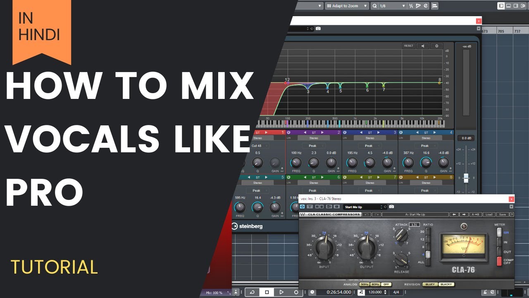Select ratio 4 button on CLA-76
The width and height of the screenshot is (529, 298).
428,255
